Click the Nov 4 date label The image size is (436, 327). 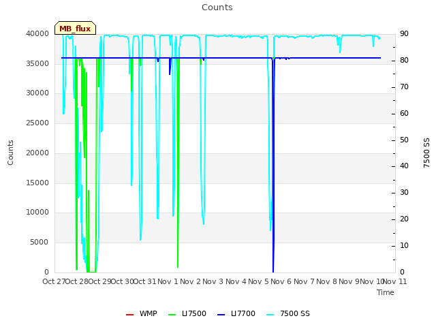click(236, 281)
